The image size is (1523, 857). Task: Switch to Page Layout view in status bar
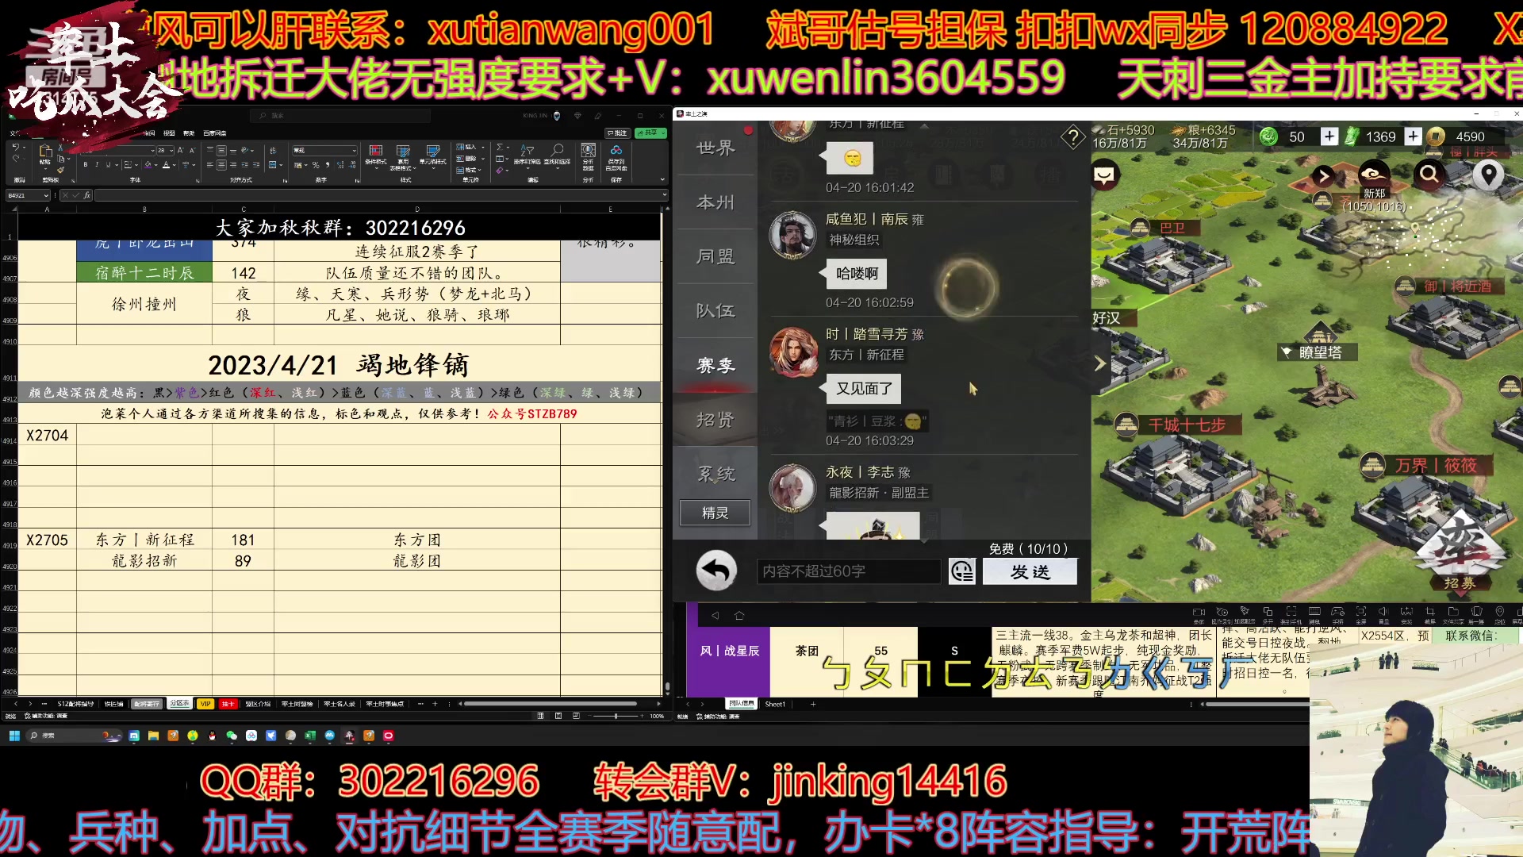click(558, 716)
